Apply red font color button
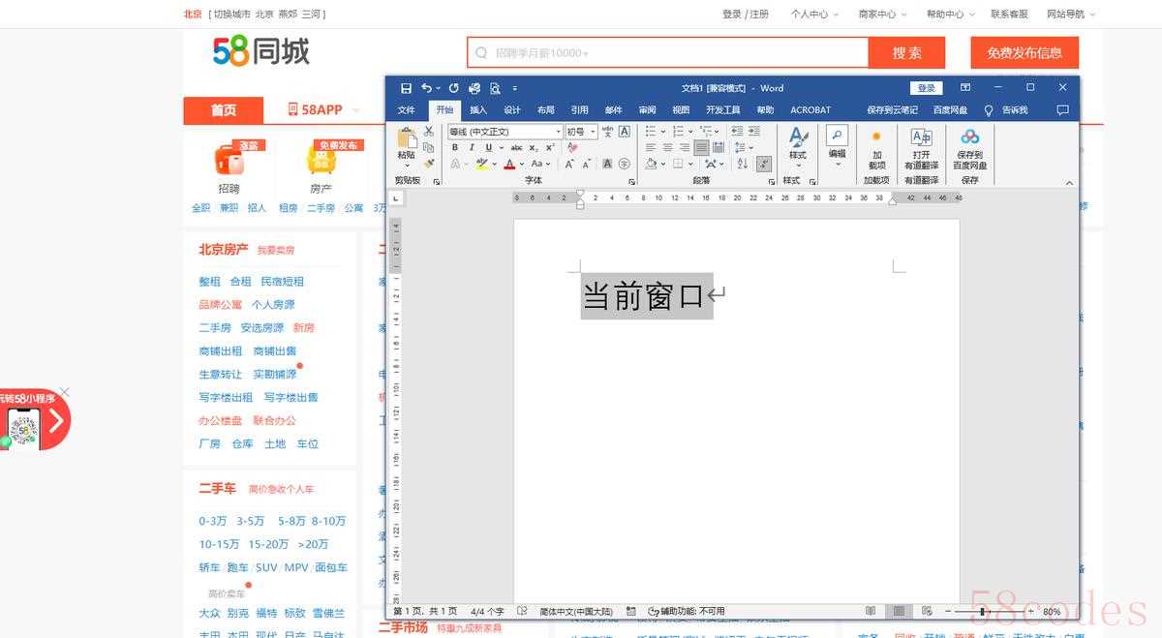 [x=509, y=164]
